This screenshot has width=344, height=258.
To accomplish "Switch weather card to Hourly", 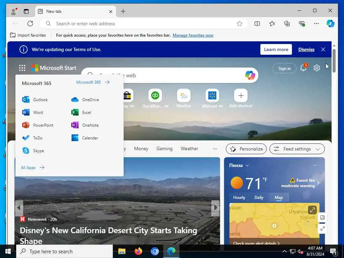I will pos(239,198).
